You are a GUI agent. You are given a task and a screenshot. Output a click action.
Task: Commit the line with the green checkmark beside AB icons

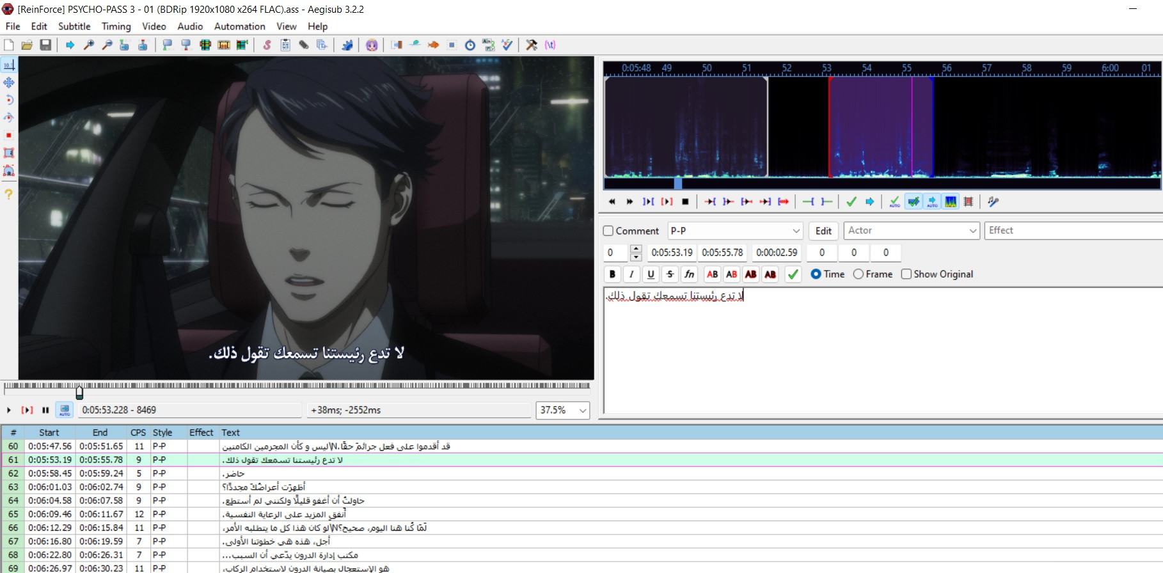(793, 274)
